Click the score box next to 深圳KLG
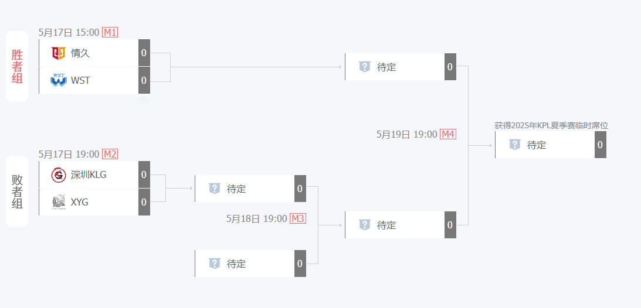The height and width of the screenshot is (308, 641). (144, 174)
